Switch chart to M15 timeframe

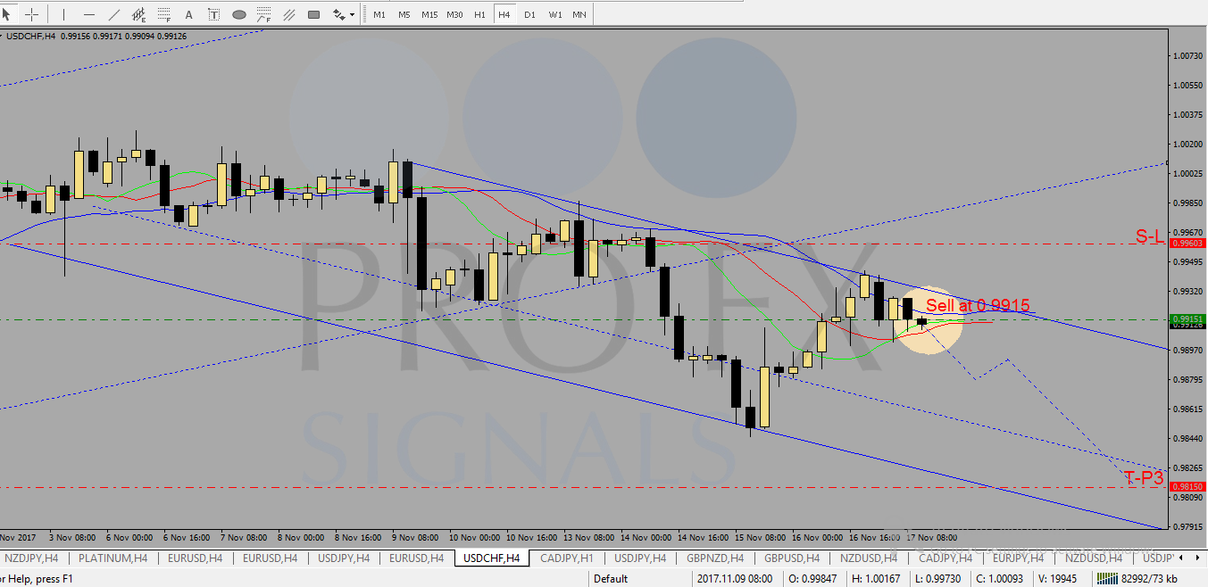coord(429,14)
